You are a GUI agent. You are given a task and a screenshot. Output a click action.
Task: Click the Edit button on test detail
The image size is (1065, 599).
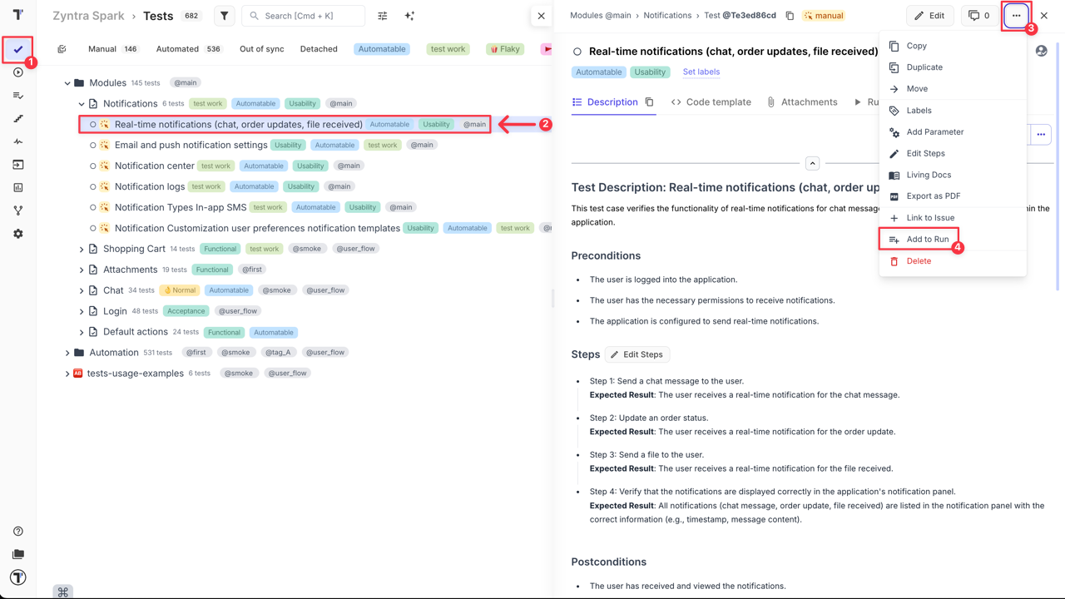pyautogui.click(x=929, y=15)
